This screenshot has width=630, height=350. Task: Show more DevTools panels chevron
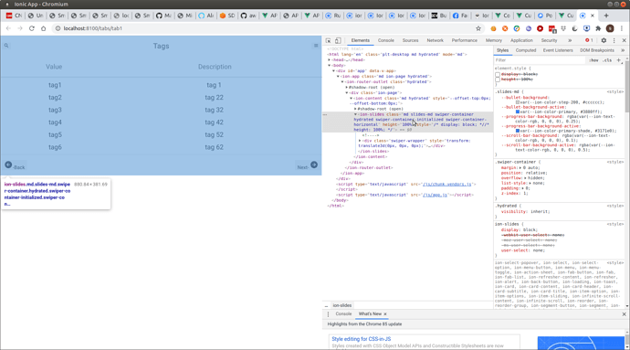[570, 40]
